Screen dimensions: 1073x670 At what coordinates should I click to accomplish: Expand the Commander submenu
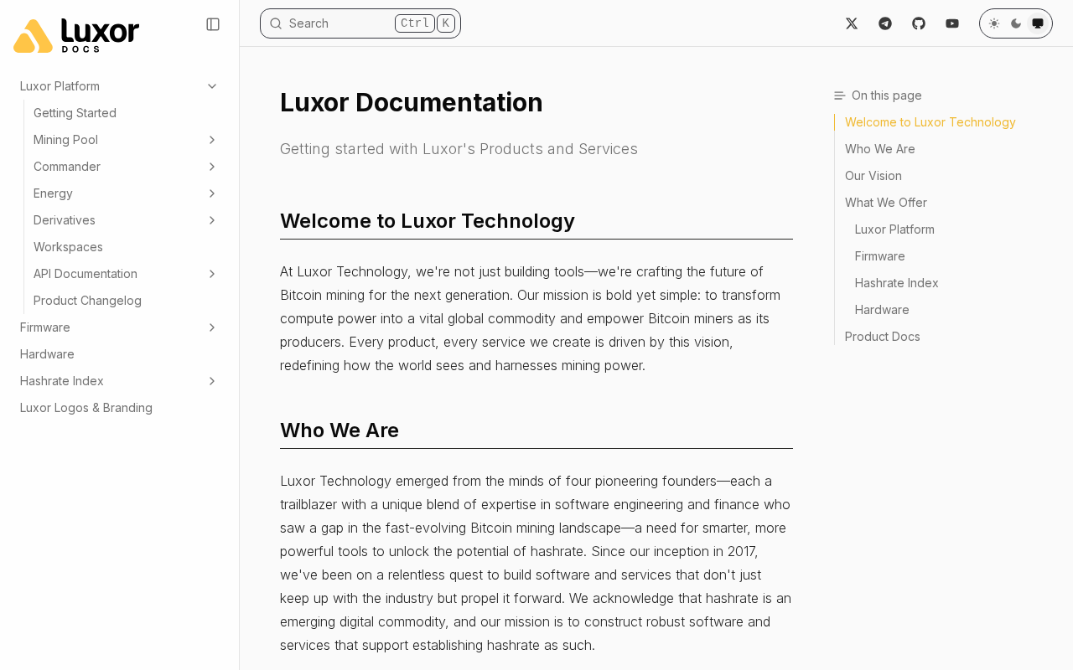click(212, 167)
